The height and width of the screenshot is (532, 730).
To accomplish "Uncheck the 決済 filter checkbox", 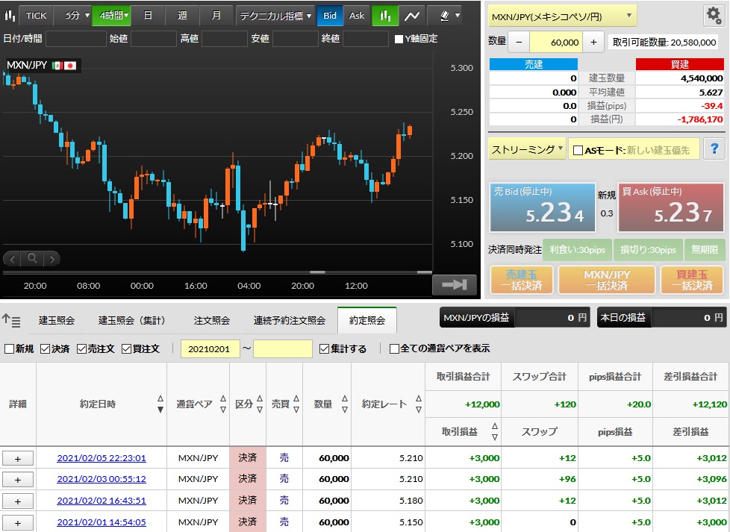I will [x=46, y=348].
